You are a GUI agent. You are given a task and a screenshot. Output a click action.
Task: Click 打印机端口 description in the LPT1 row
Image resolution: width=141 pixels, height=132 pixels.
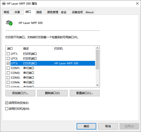(x=30, y=54)
